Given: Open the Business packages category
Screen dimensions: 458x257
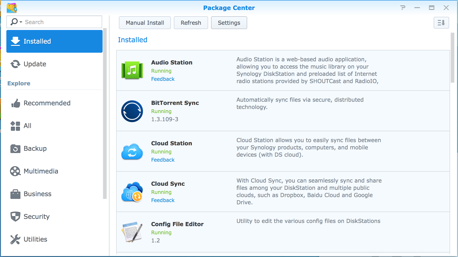Looking at the screenshot, I should pos(54,194).
